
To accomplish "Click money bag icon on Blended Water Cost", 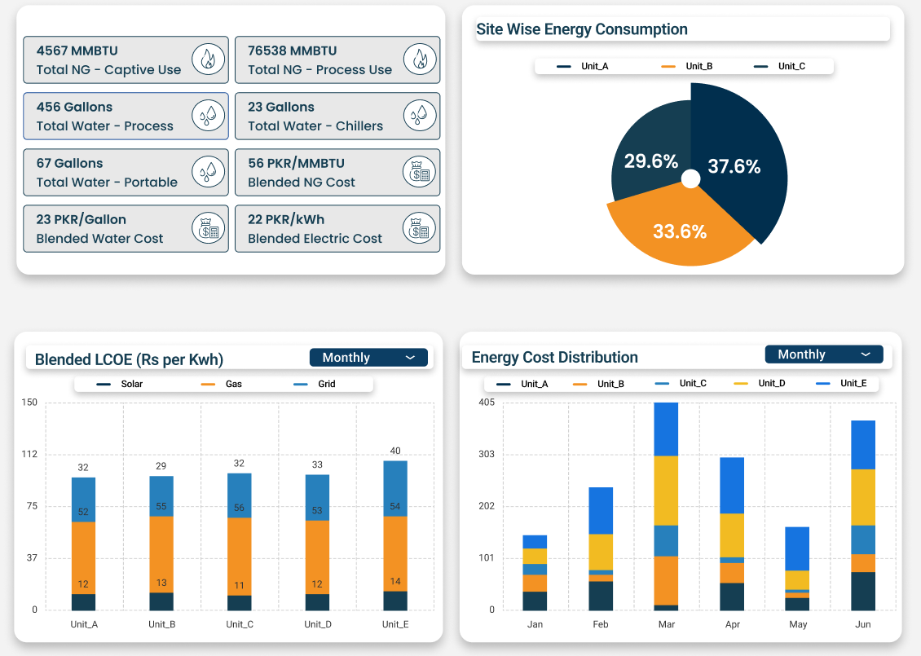I will click(x=209, y=228).
